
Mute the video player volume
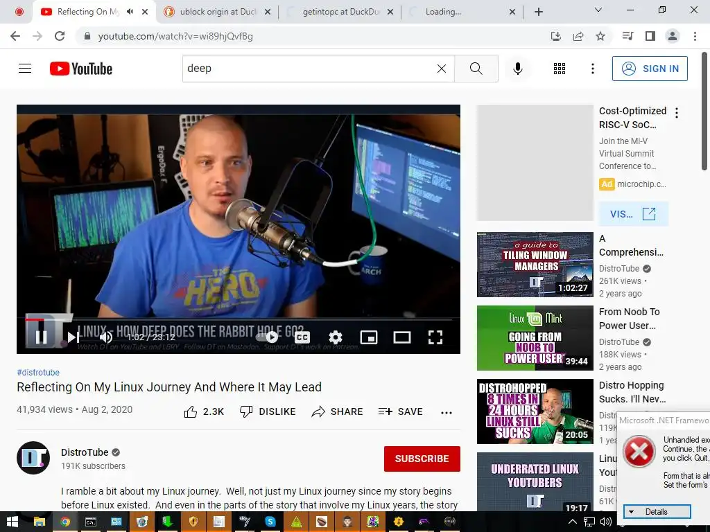click(x=106, y=337)
